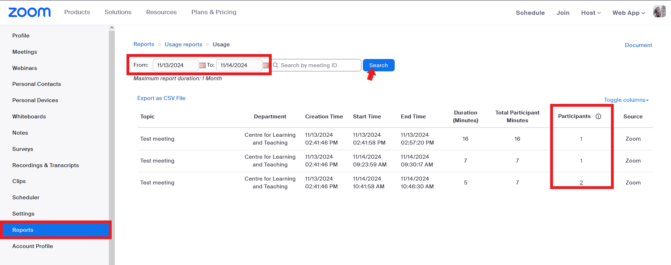The image size is (671, 265).
Task: Export report as CSV file
Action: [x=161, y=98]
